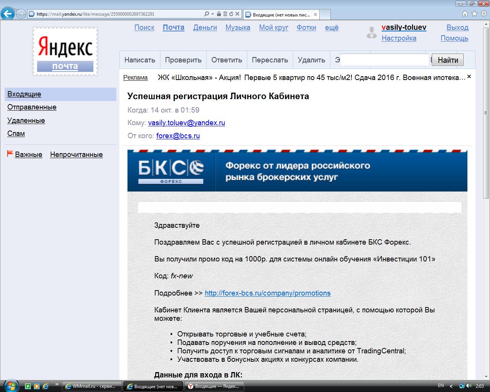Image resolution: width=490 pixels, height=392 pixels.
Task: Click the green quick launch icon in taskbar
Action: click(x=28, y=386)
